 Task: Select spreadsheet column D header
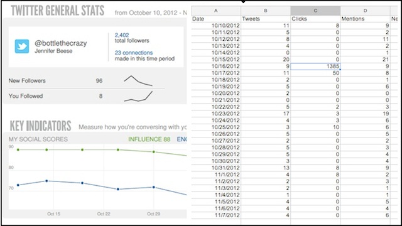365,11
